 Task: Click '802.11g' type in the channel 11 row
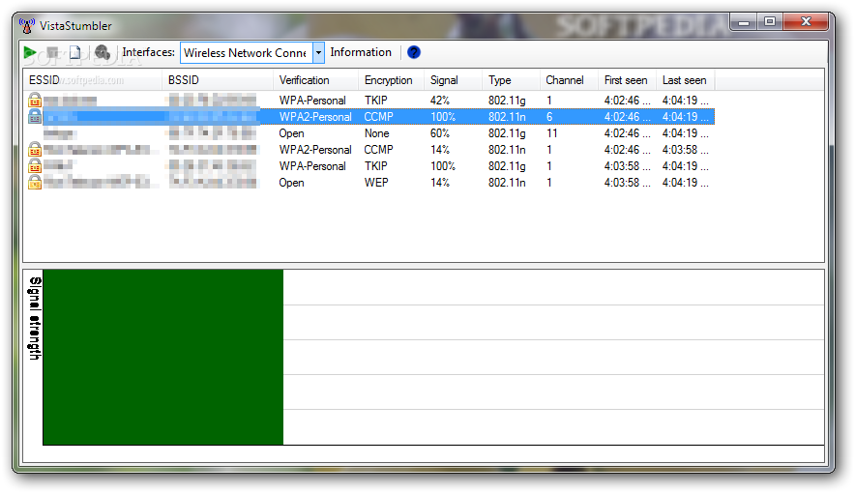coord(507,133)
